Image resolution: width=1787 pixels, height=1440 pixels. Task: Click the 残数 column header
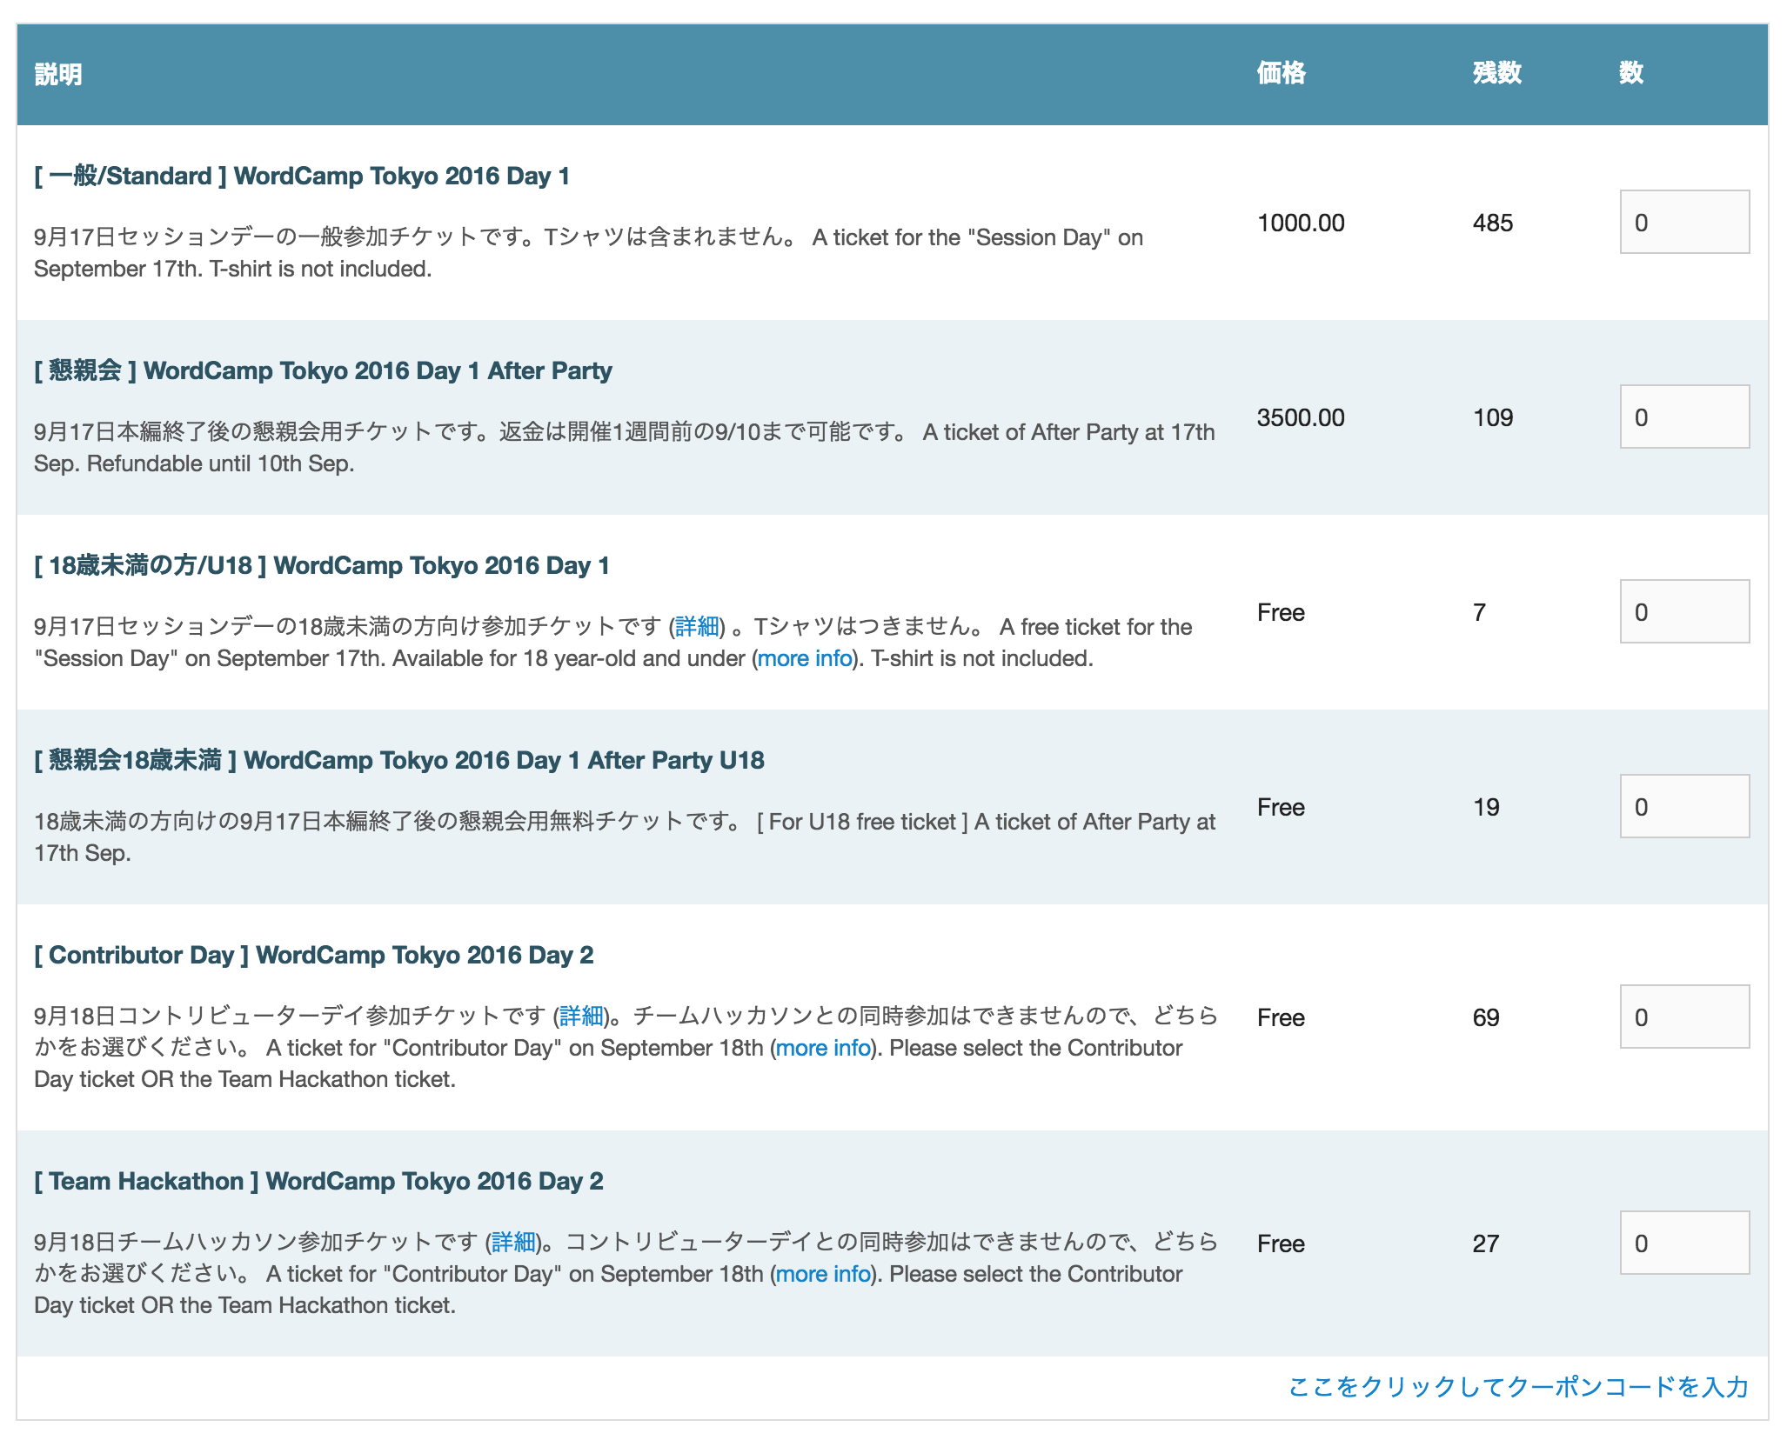pyautogui.click(x=1496, y=73)
